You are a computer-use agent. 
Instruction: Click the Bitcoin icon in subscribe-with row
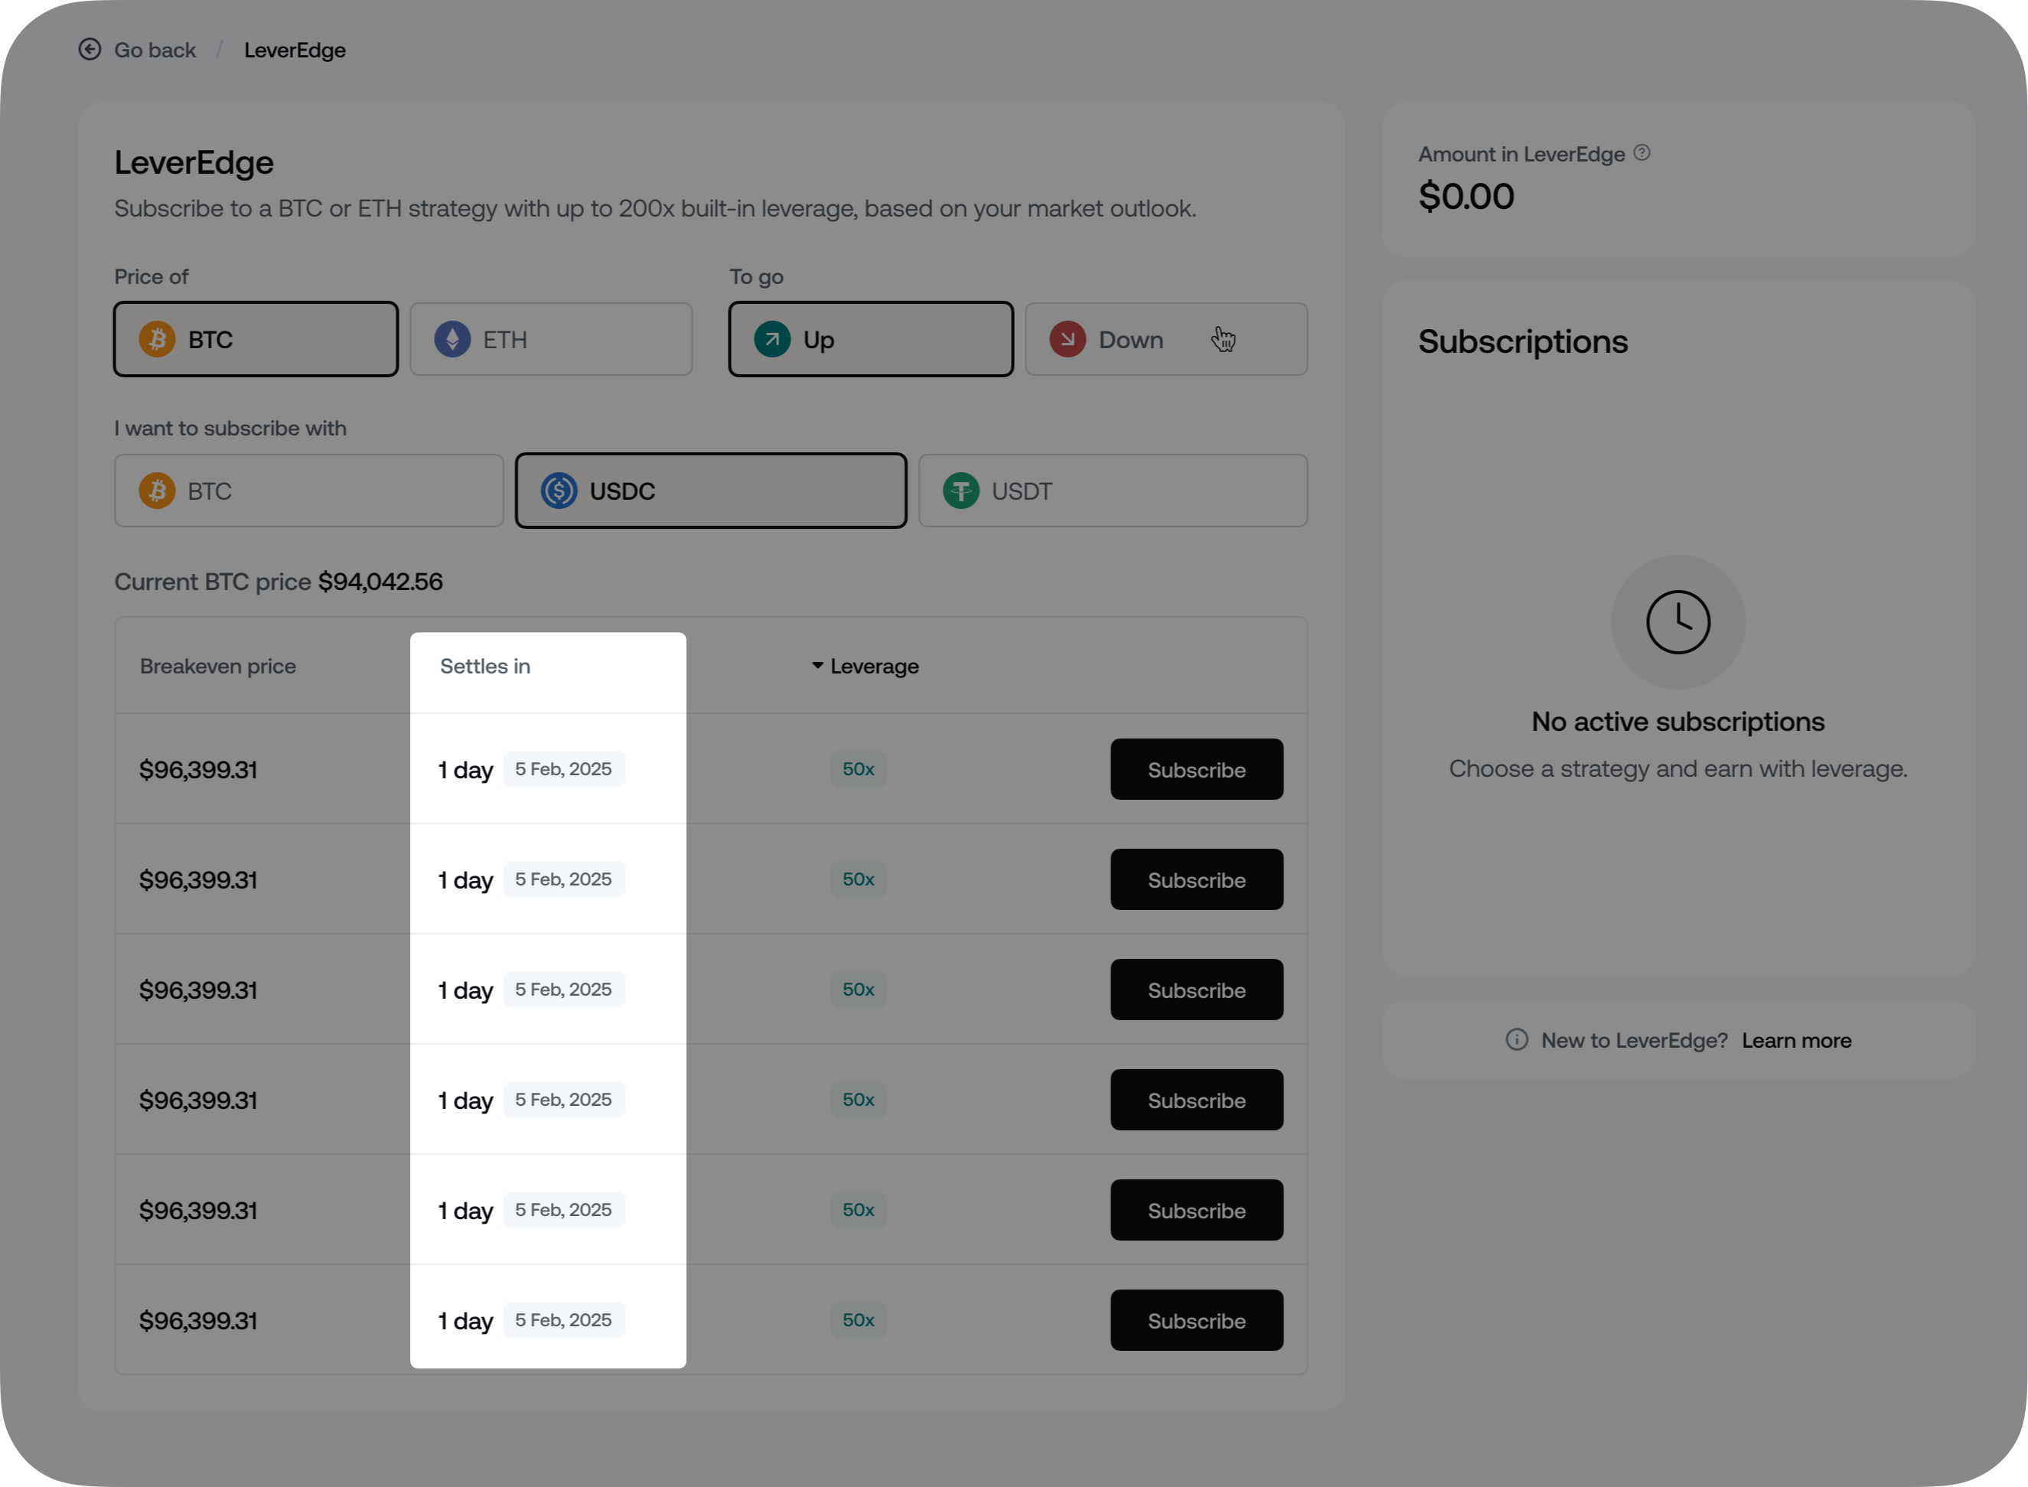(158, 491)
